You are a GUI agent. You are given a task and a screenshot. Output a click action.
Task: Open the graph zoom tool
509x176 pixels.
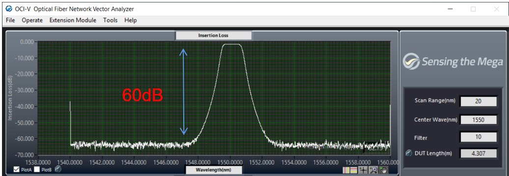373,170
